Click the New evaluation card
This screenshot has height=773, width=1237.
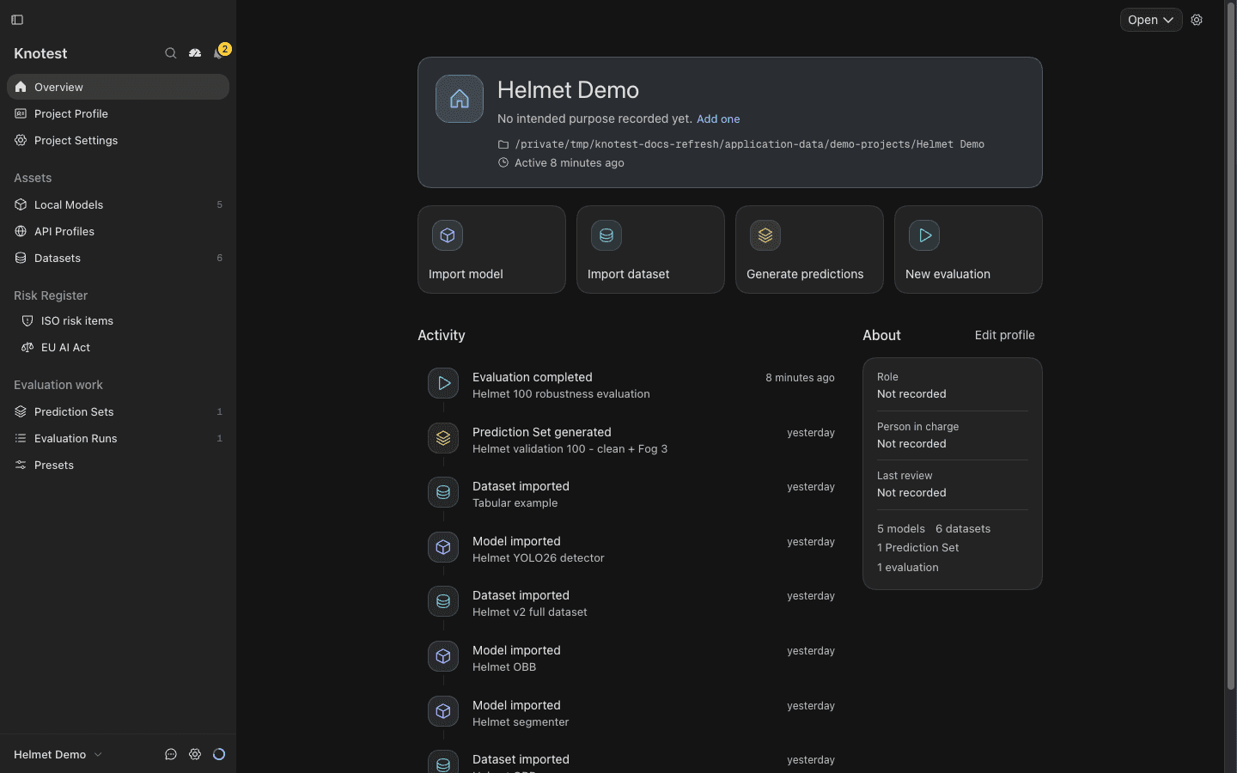[x=968, y=249]
